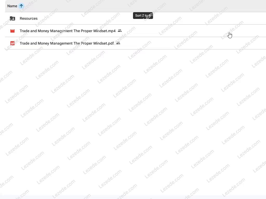
Task: Open the Resources folder row
Action: point(136,18)
